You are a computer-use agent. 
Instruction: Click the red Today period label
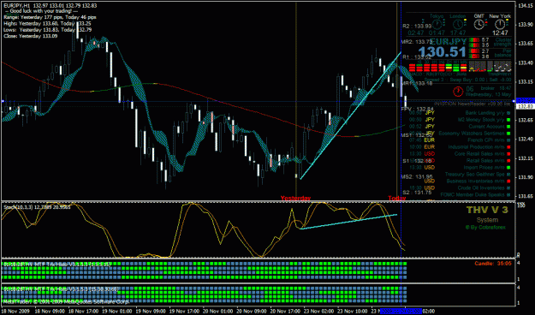pos(397,198)
